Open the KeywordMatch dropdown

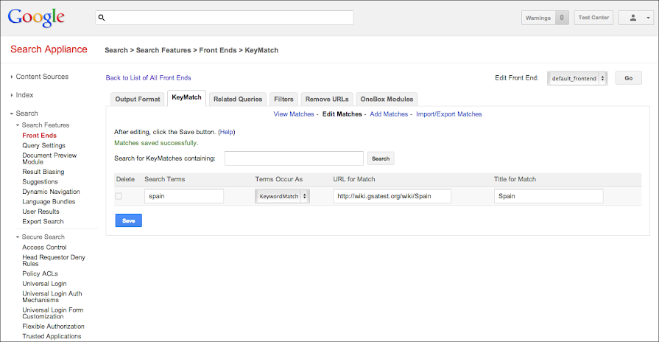(282, 196)
